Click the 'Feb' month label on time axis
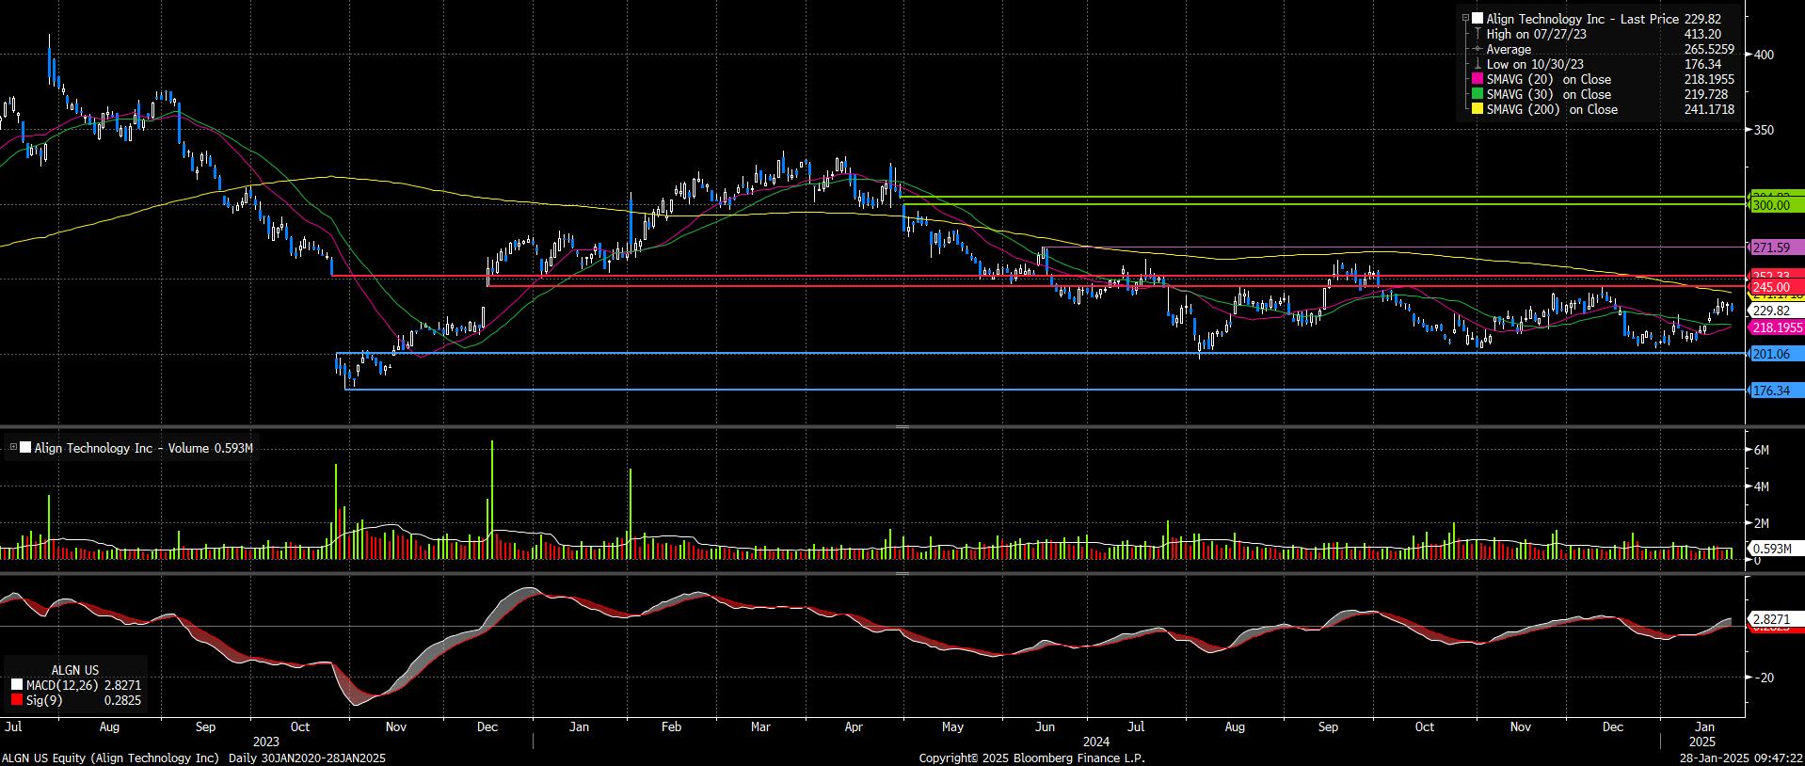This screenshot has height=766, width=1805. click(x=671, y=726)
